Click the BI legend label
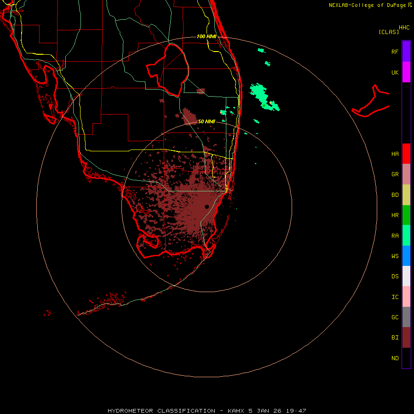The image size is (414, 414). (x=395, y=338)
